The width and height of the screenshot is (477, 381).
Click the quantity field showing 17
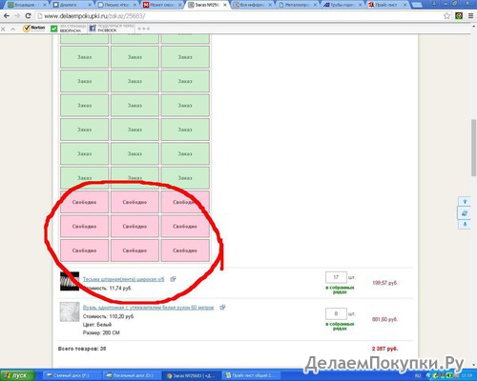tap(336, 277)
